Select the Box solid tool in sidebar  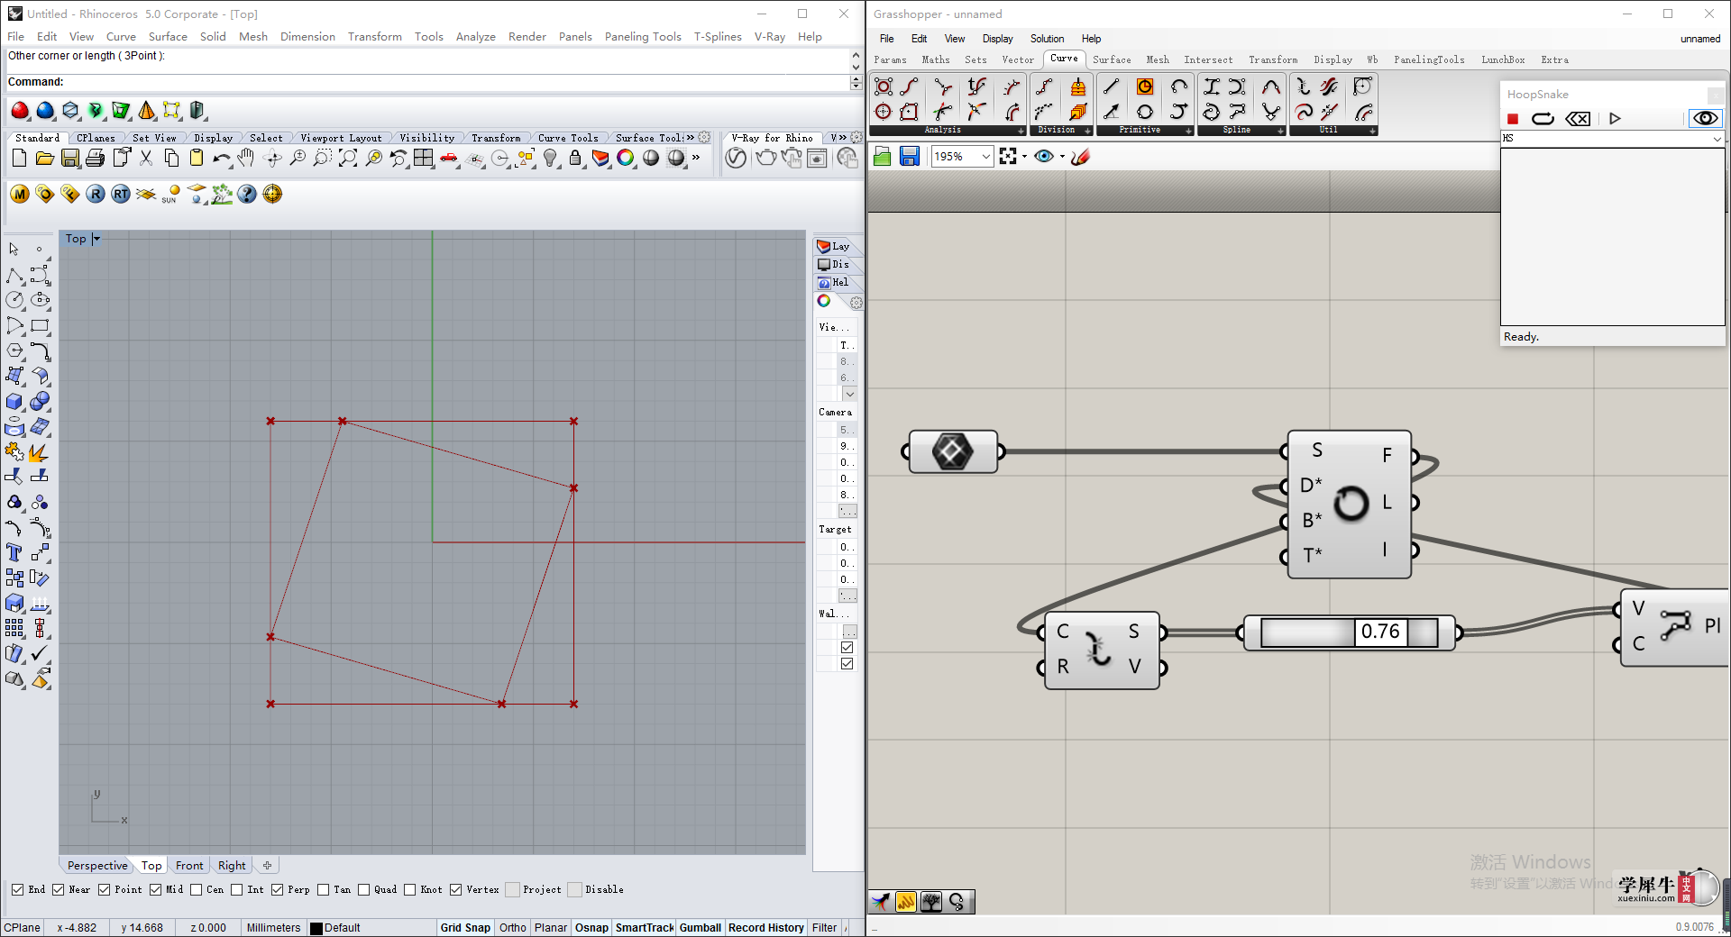(14, 401)
